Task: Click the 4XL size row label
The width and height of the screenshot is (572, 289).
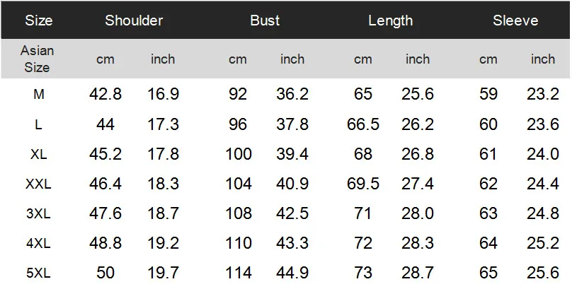Action: [38, 244]
